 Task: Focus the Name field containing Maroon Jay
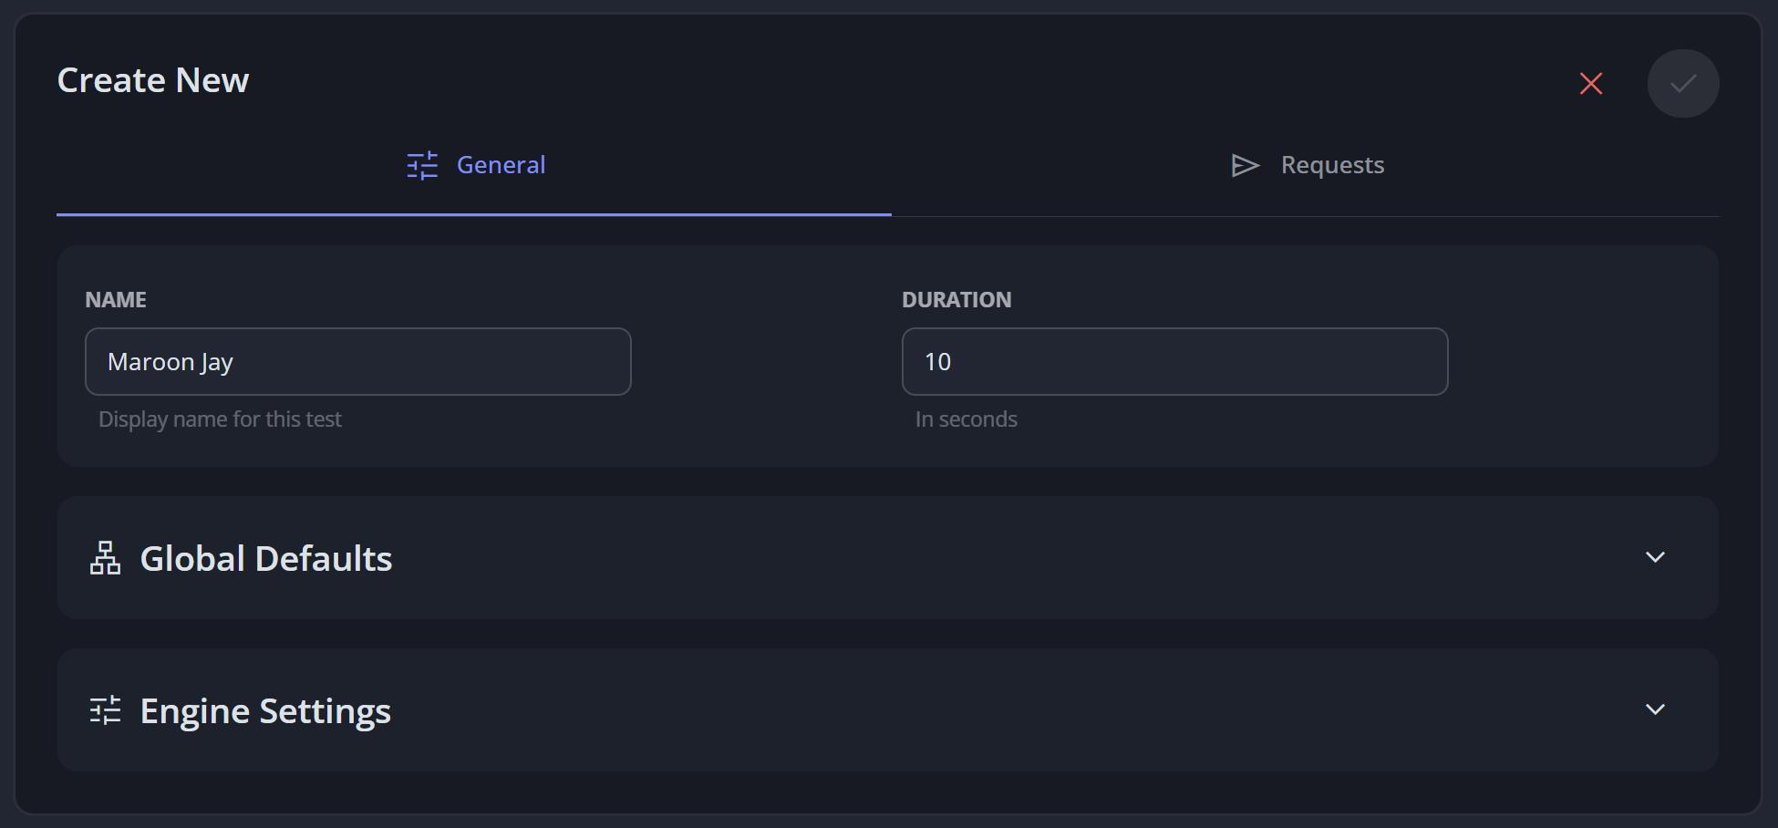[358, 362]
